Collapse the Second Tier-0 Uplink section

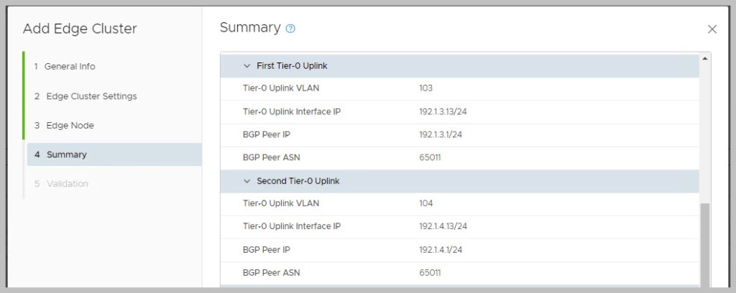point(247,181)
